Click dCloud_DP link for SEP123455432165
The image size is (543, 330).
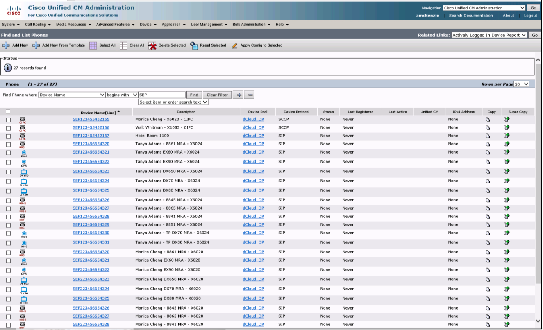(x=253, y=120)
